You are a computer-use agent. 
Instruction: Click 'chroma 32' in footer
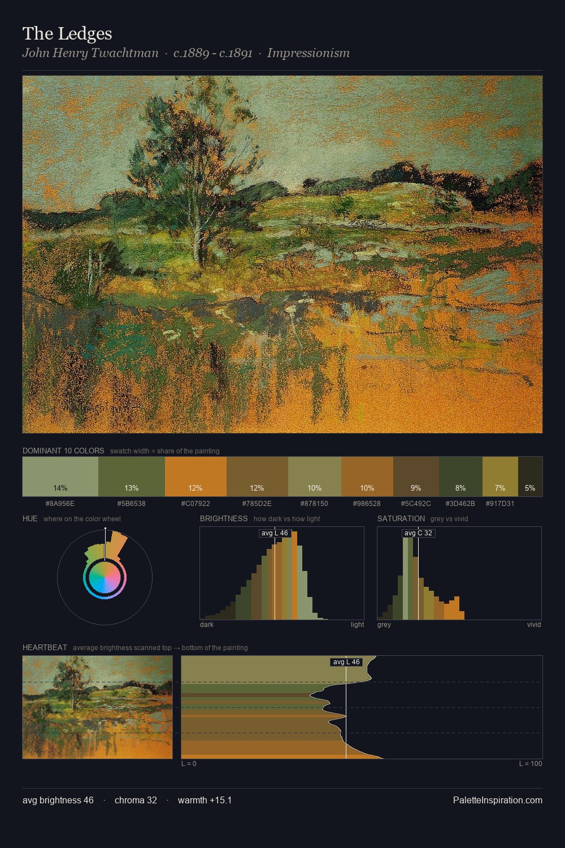point(136,800)
